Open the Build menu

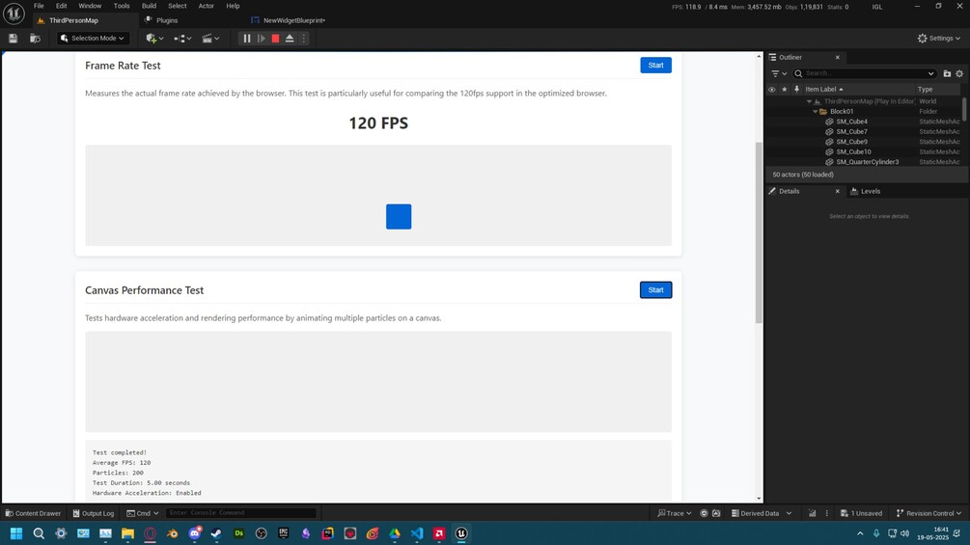(x=149, y=6)
